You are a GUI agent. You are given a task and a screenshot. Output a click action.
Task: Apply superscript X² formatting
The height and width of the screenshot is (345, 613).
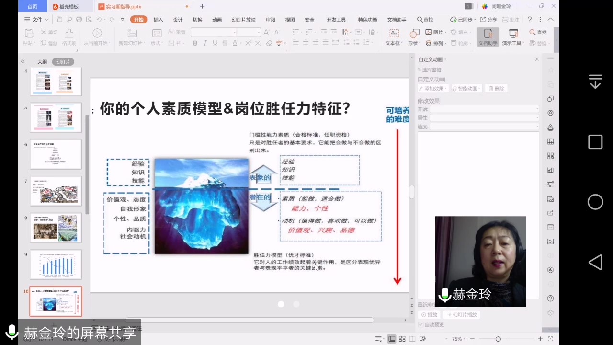[248, 43]
